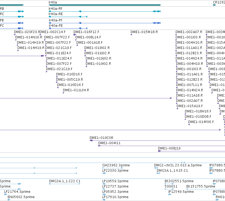The height and width of the screenshot is (201, 225).
Task: Select feature DME1-010D08.F
Action: pyautogui.click(x=198, y=117)
